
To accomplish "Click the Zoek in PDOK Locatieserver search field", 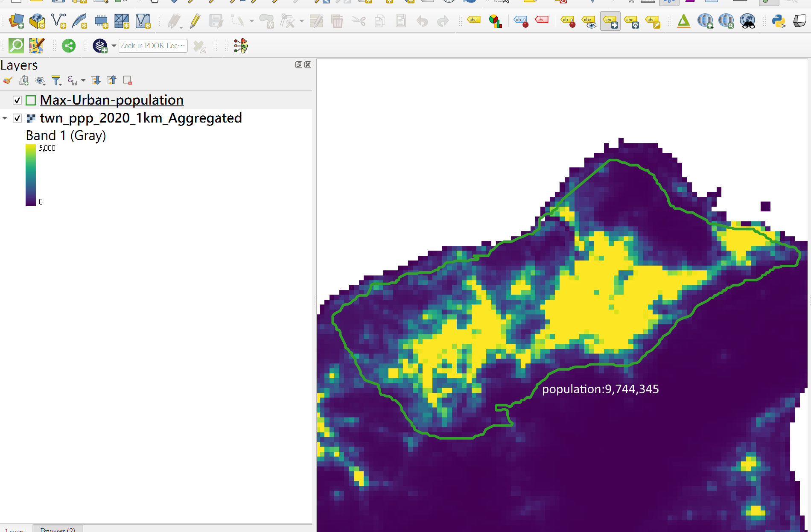I will tap(153, 46).
